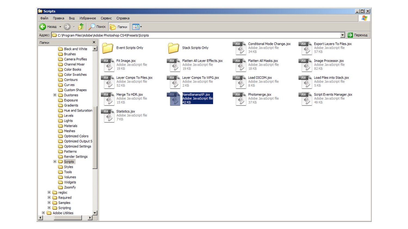The image size is (408, 229).
Task: Open the Файл menu
Action: point(44,18)
